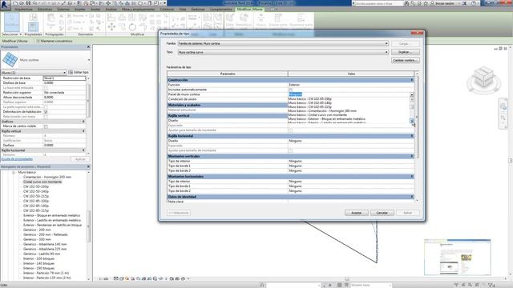513x288 pixels.
Task: Toggle La base está enlazada checkbox
Action: (x=46, y=88)
